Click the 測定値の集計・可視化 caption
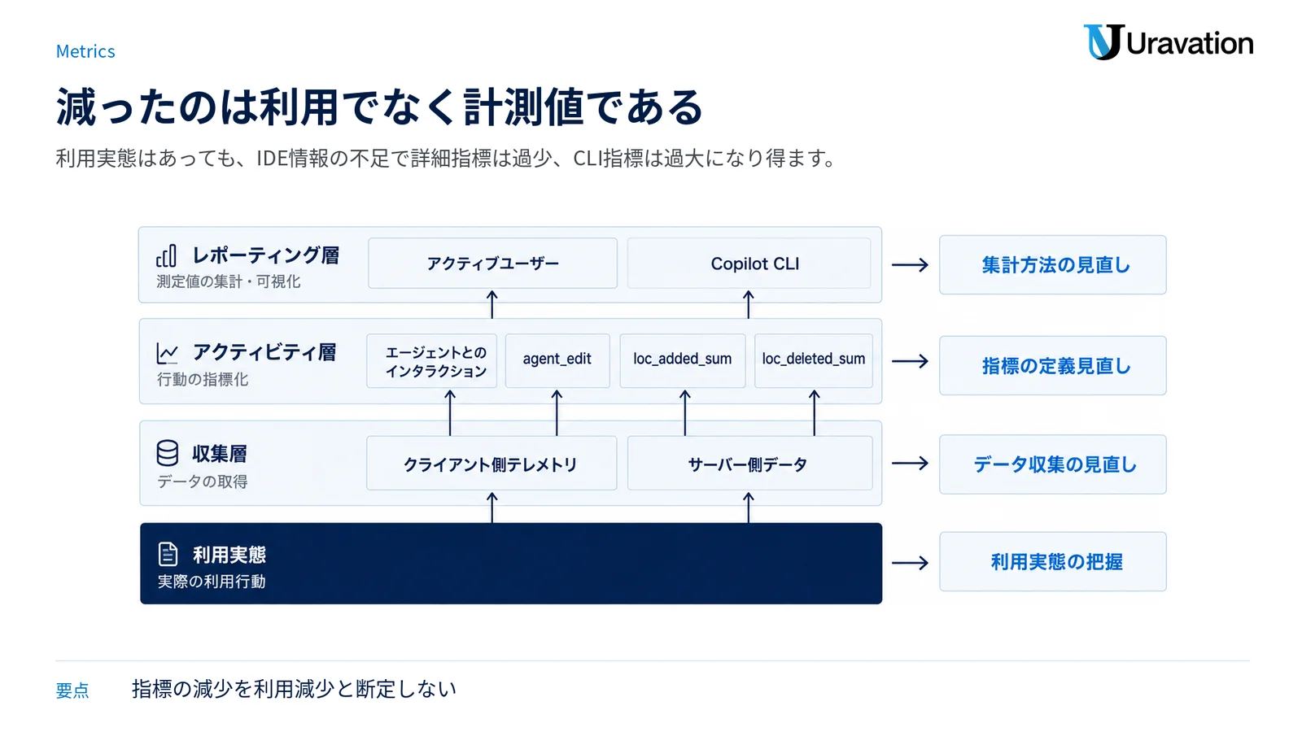Viewport: 1302px width, 732px height. [229, 281]
